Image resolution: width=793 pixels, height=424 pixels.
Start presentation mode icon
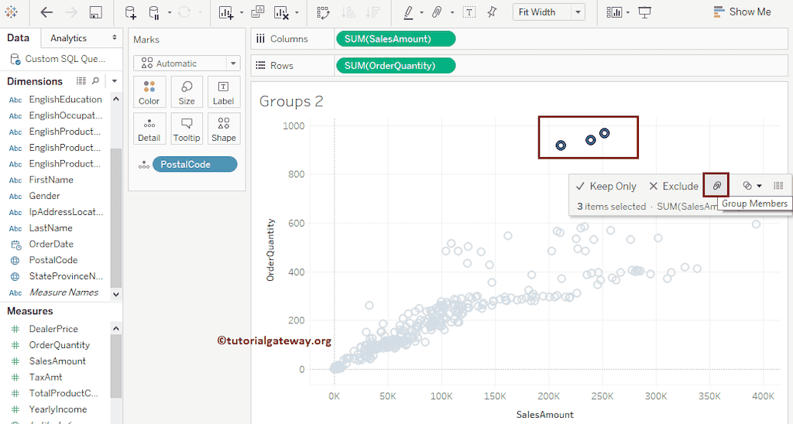(x=645, y=12)
